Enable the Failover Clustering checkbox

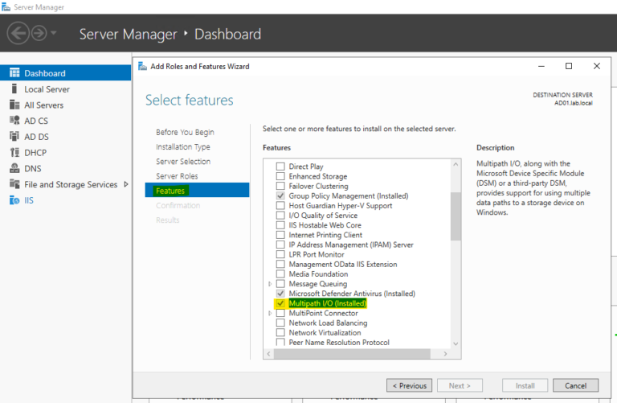coord(280,186)
